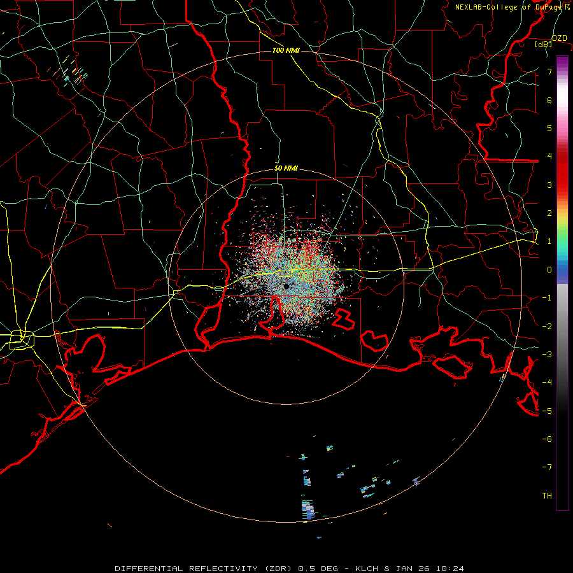Click the 5 dB label on the legend

pyautogui.click(x=549, y=128)
